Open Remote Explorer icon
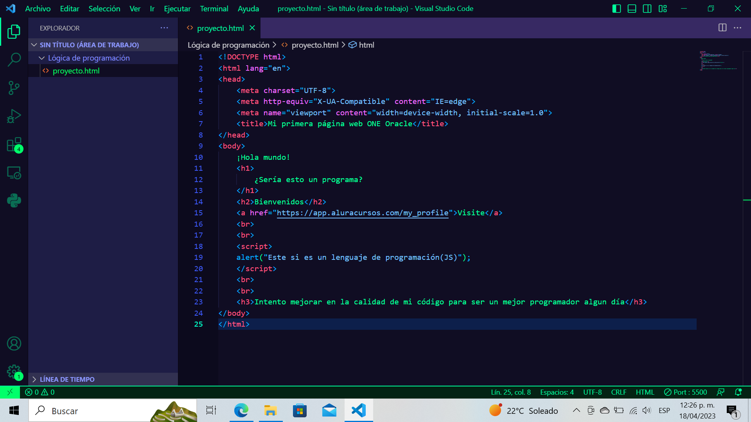Viewport: 751px width, 422px height. coord(14,173)
